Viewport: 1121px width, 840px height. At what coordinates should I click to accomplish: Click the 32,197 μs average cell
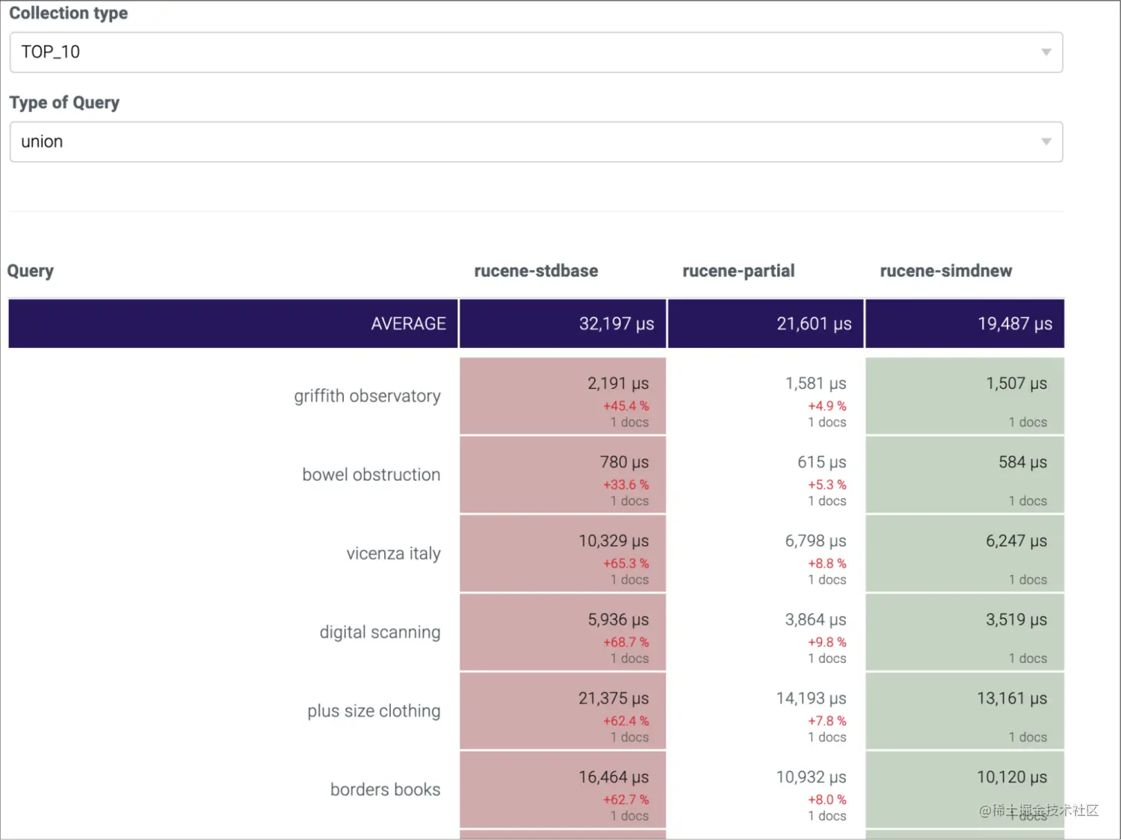(x=563, y=324)
